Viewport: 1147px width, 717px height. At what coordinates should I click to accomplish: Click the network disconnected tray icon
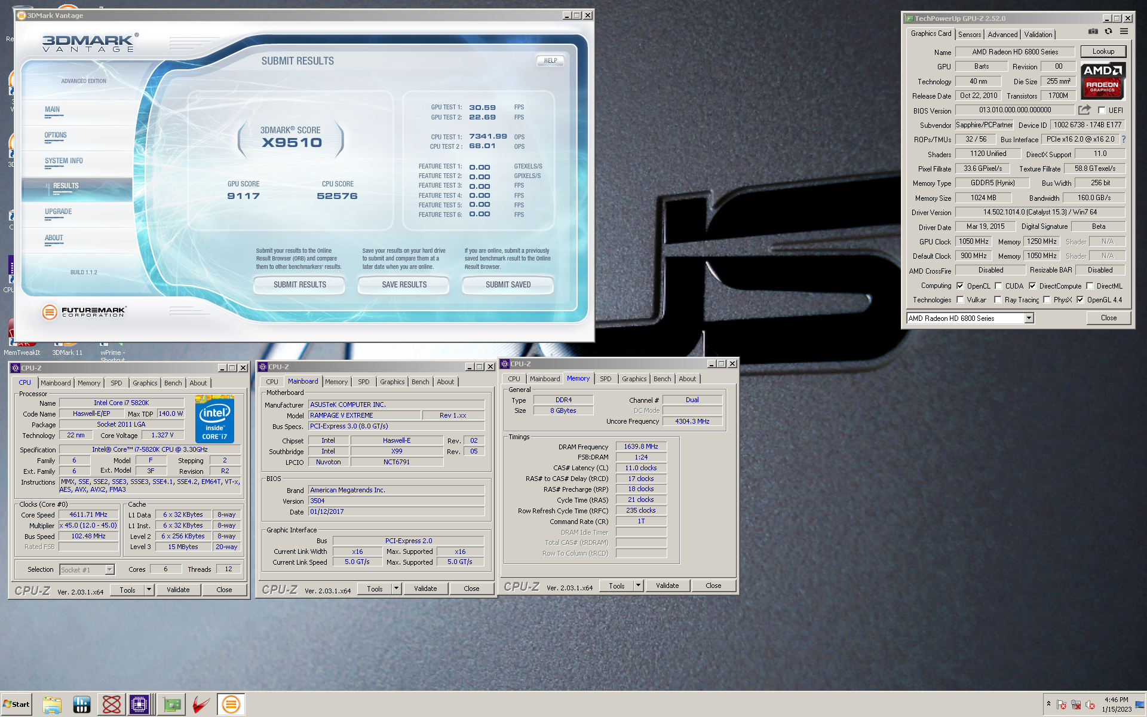1076,705
